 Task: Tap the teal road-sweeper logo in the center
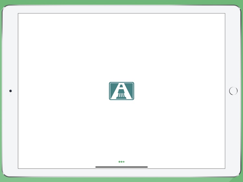click(x=121, y=91)
